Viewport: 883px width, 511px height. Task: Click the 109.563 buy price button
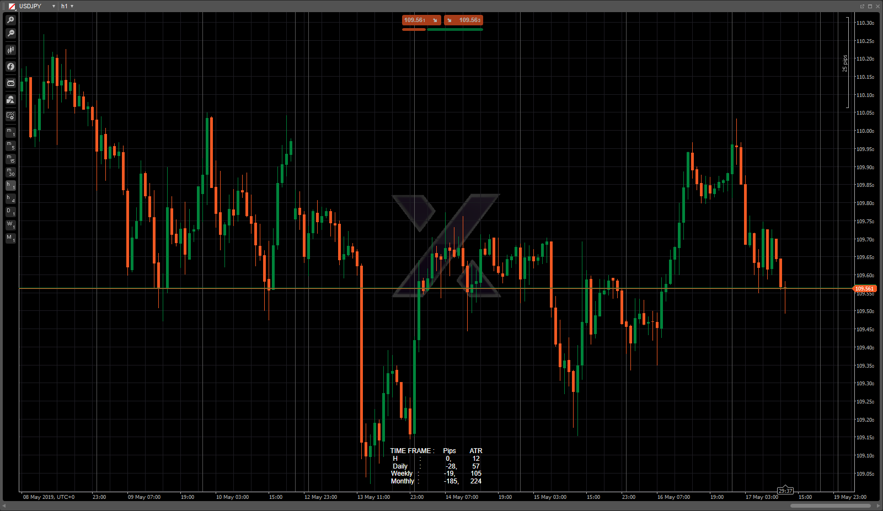tap(463, 20)
